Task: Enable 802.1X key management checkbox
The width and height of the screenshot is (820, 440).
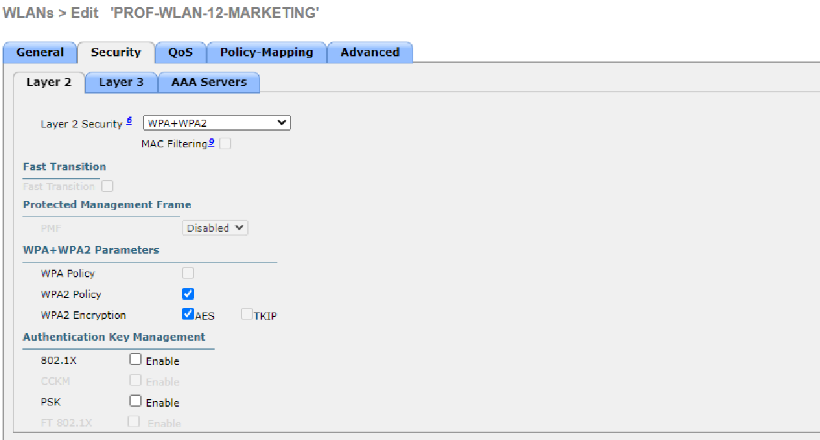Action: click(135, 359)
